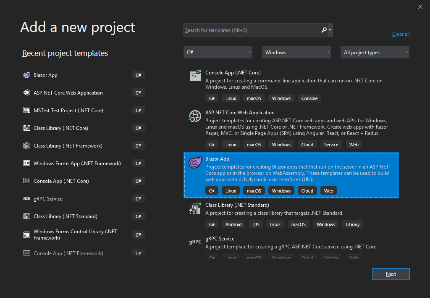Click the Class Library (.NET Standard) icon in recent templates

tap(27, 216)
